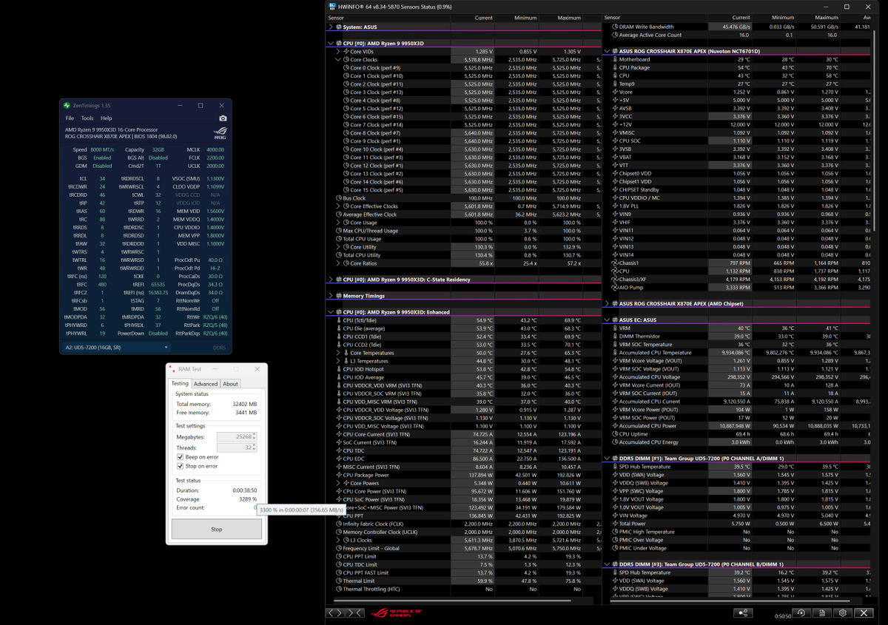888x625 pixels.
Task: Collapse the DDR5 DIMM [#1] Team Group section
Action: (607, 459)
